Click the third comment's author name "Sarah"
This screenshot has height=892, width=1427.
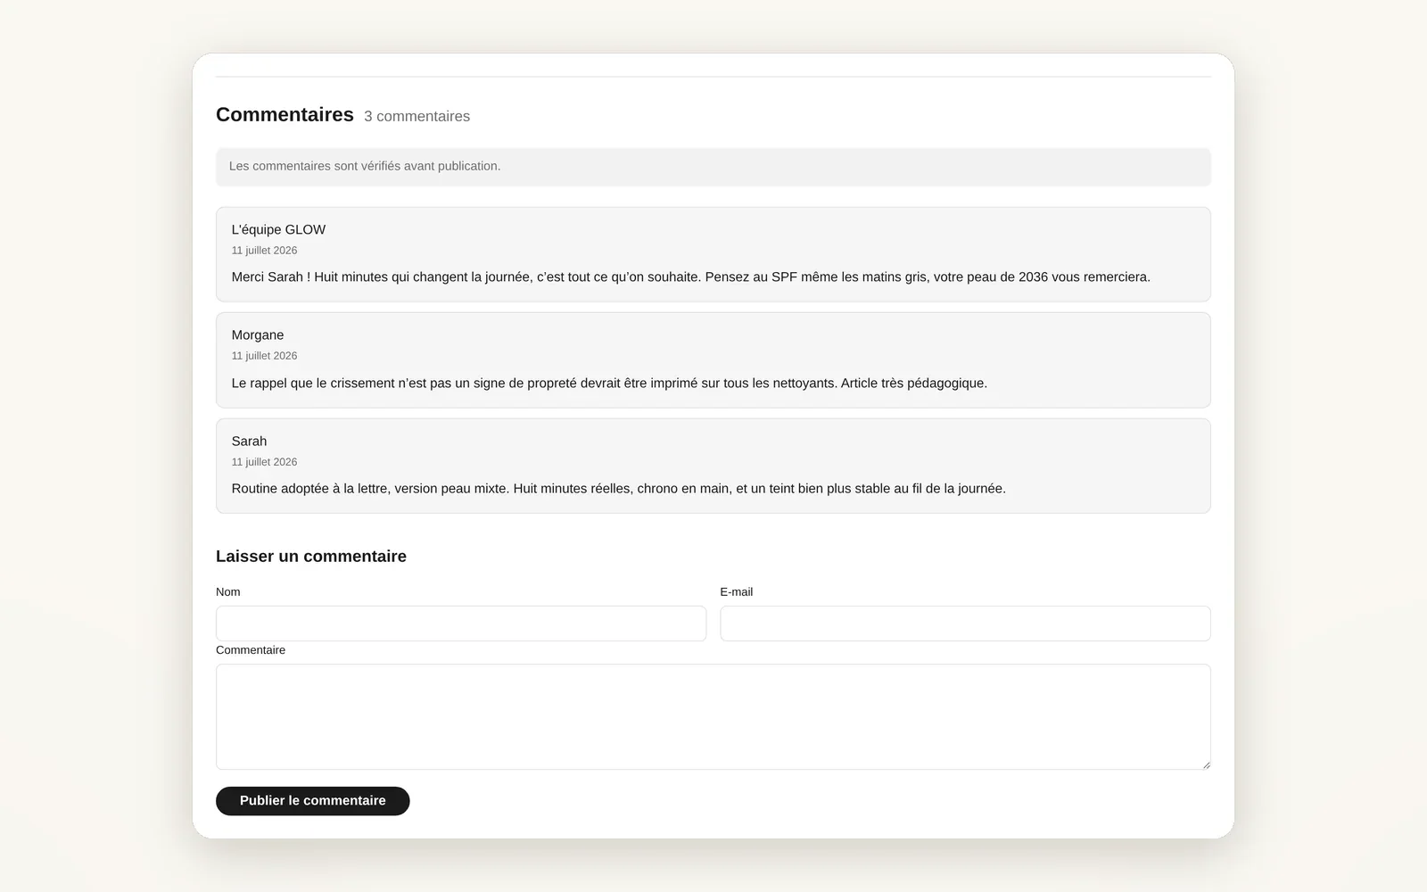tap(249, 442)
